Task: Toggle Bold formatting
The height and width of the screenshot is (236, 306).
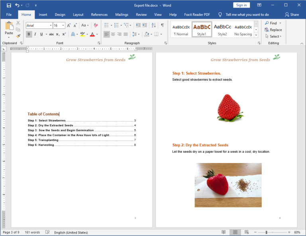Action: point(29,34)
